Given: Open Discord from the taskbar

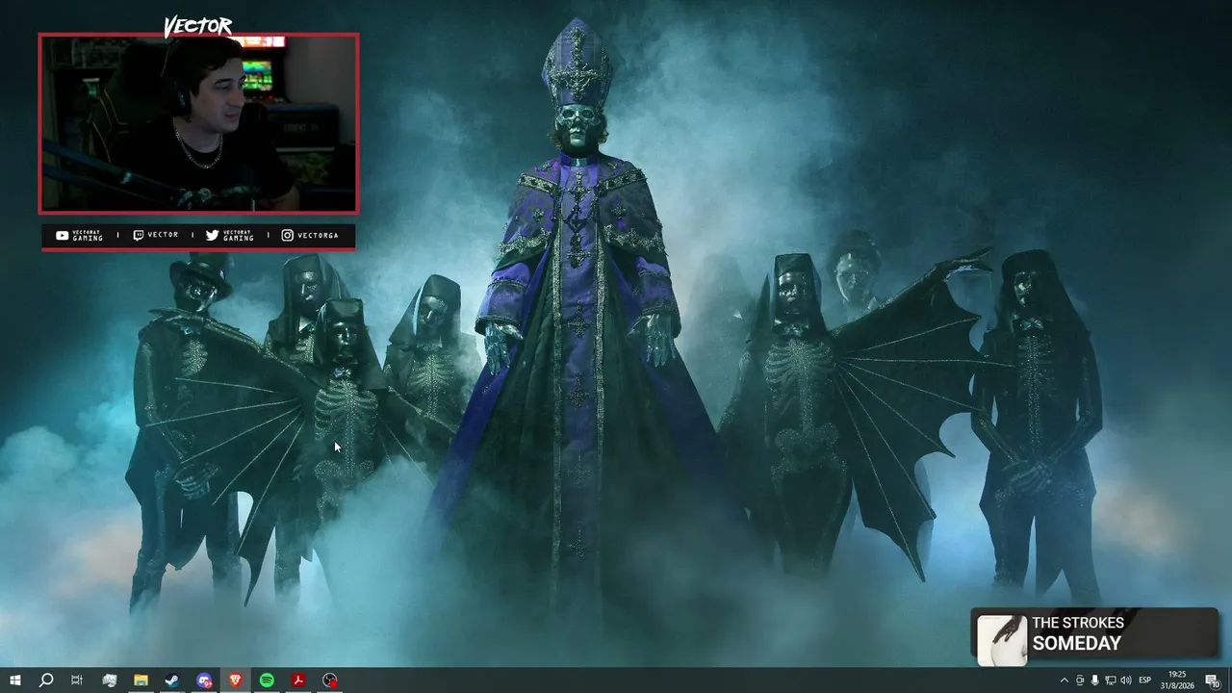Looking at the screenshot, I should (x=204, y=680).
